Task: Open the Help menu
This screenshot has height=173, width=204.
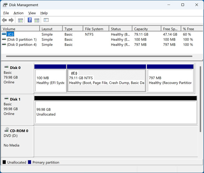Action: click(44, 13)
